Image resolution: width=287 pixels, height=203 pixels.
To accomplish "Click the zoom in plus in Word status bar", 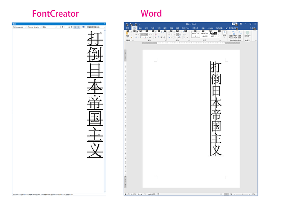I will pyautogui.click(x=249, y=194).
